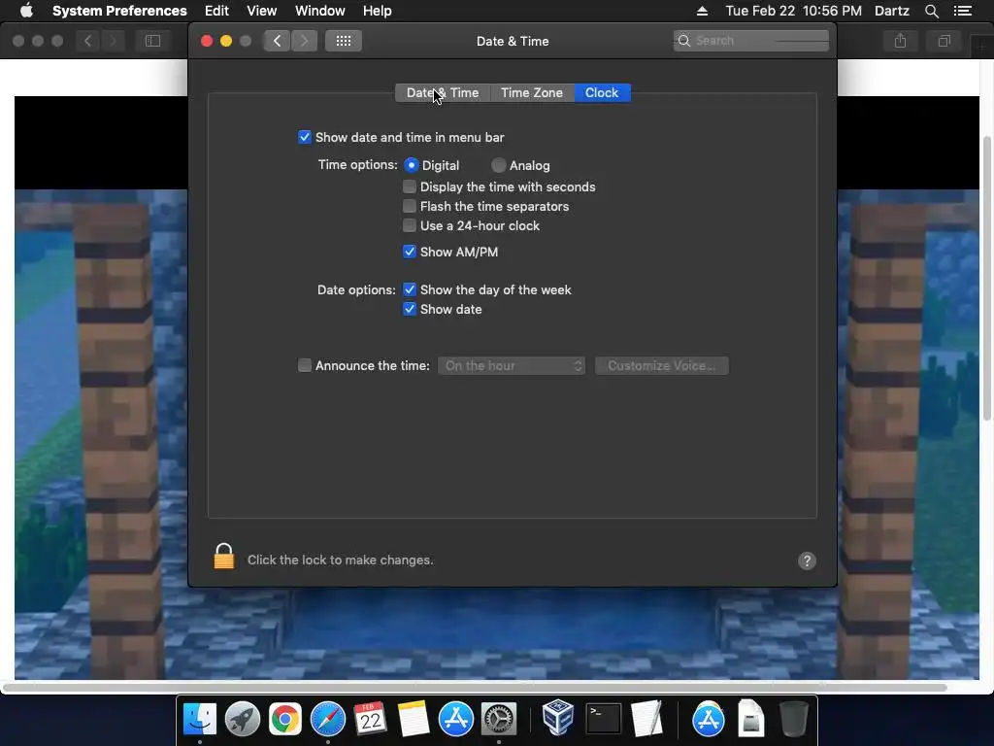Click the text Click the lock to make changes
The height and width of the screenshot is (746, 994).
tap(341, 560)
